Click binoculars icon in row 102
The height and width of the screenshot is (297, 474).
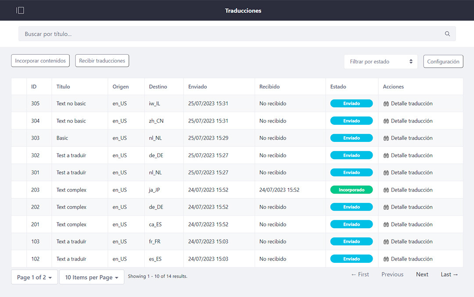[386, 259]
